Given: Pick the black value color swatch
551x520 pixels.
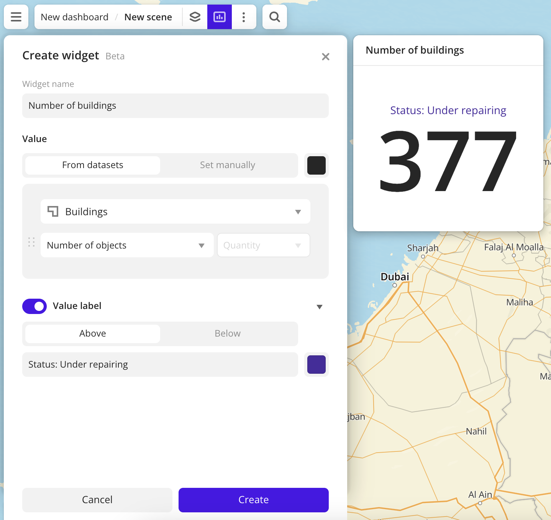Looking at the screenshot, I should pos(316,165).
